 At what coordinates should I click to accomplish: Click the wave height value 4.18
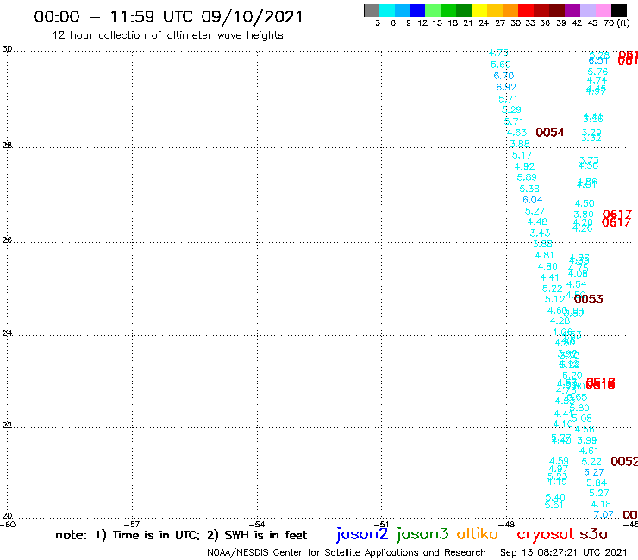tap(601, 505)
